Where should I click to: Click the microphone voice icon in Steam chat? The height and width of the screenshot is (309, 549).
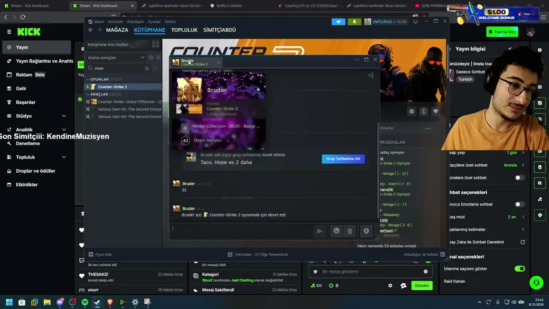[x=366, y=231]
